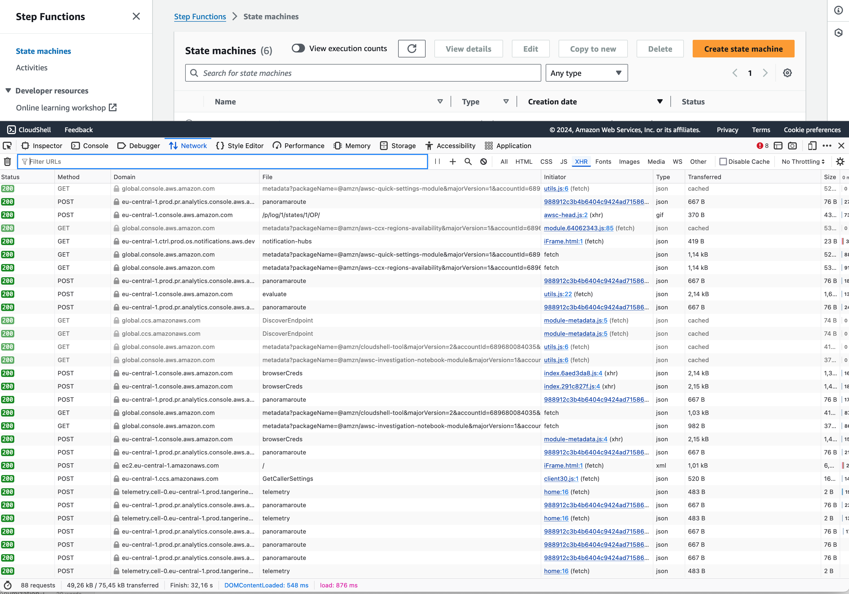Open the info panel icon
The width and height of the screenshot is (849, 594).
tap(838, 10)
